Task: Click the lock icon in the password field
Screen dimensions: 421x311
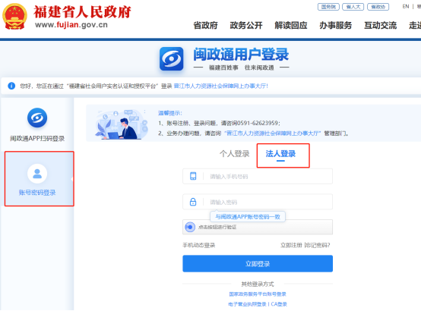Action: pos(193,202)
